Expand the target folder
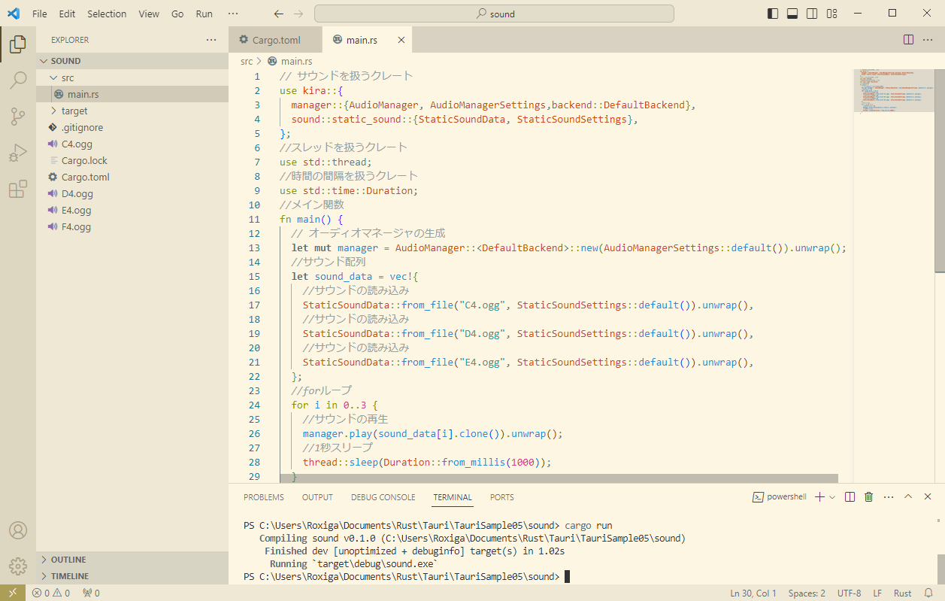This screenshot has width=945, height=601. coord(74,111)
